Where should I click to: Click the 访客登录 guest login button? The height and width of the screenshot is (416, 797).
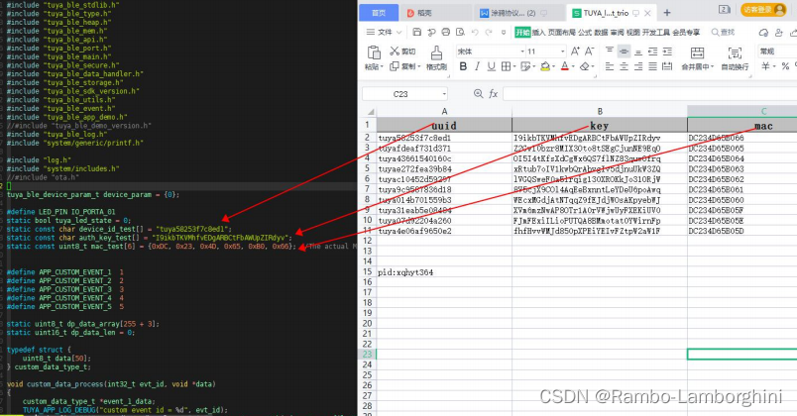coord(764,10)
